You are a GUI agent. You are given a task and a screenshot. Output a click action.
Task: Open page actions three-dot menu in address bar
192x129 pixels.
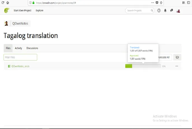tap(153, 3)
